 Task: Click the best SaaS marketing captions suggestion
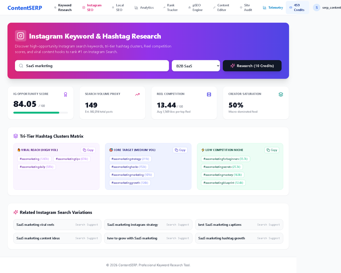coord(239,224)
